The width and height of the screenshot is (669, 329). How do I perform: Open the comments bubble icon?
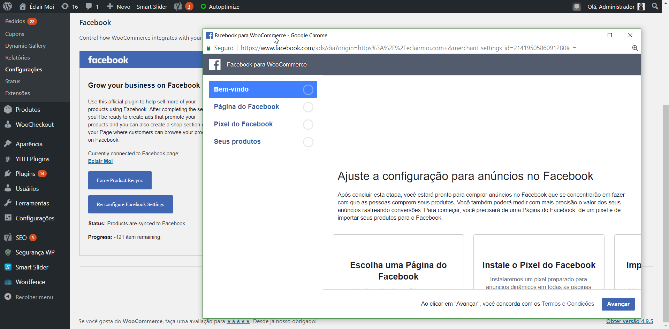coord(89,6)
